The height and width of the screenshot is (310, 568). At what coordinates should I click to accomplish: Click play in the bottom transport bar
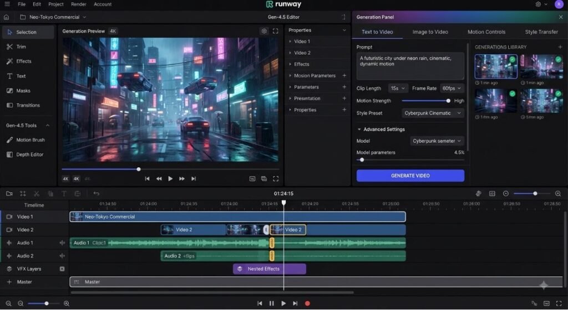pos(283,303)
